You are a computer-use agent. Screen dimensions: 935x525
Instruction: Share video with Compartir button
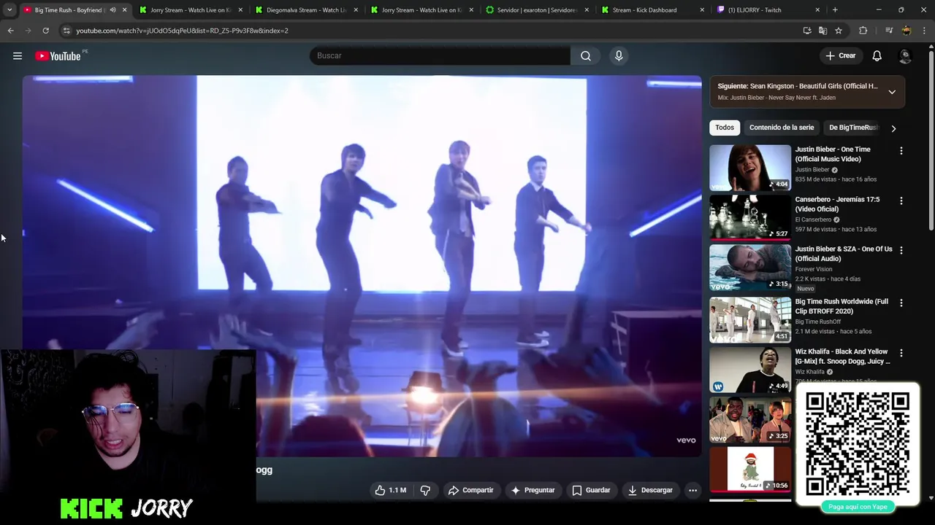tap(471, 490)
